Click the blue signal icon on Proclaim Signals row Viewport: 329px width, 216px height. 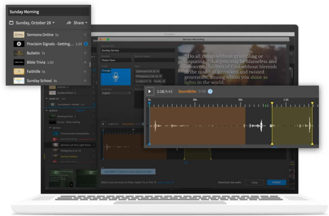pyautogui.click(x=86, y=44)
